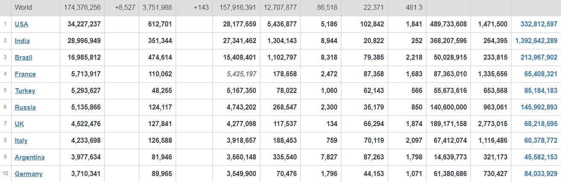Viewport: 561px width, 182px height.
Task: Click France population 65,408,321 link
Action: pos(540,74)
